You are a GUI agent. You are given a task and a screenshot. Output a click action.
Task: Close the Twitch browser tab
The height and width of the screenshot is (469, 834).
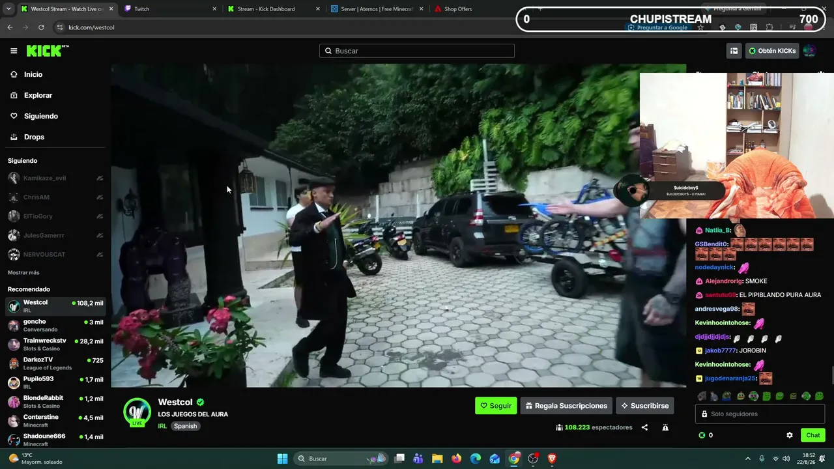[215, 9]
